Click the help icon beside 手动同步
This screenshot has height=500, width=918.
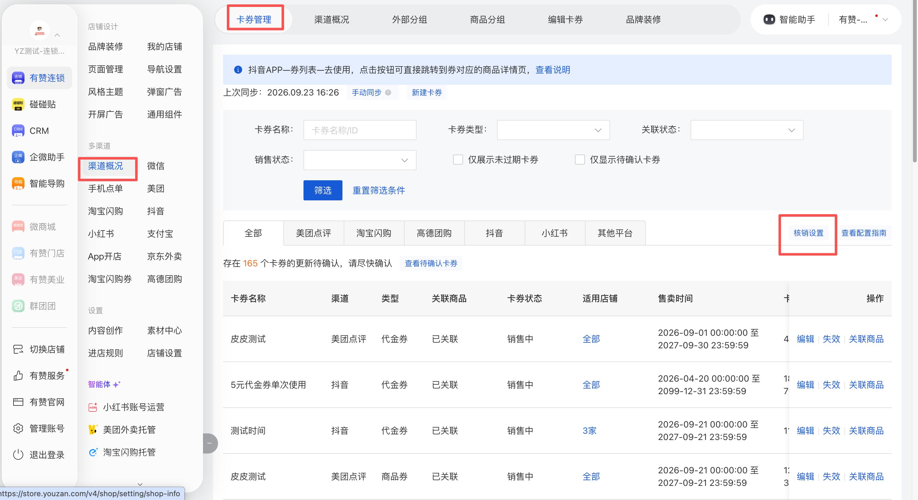(x=388, y=93)
